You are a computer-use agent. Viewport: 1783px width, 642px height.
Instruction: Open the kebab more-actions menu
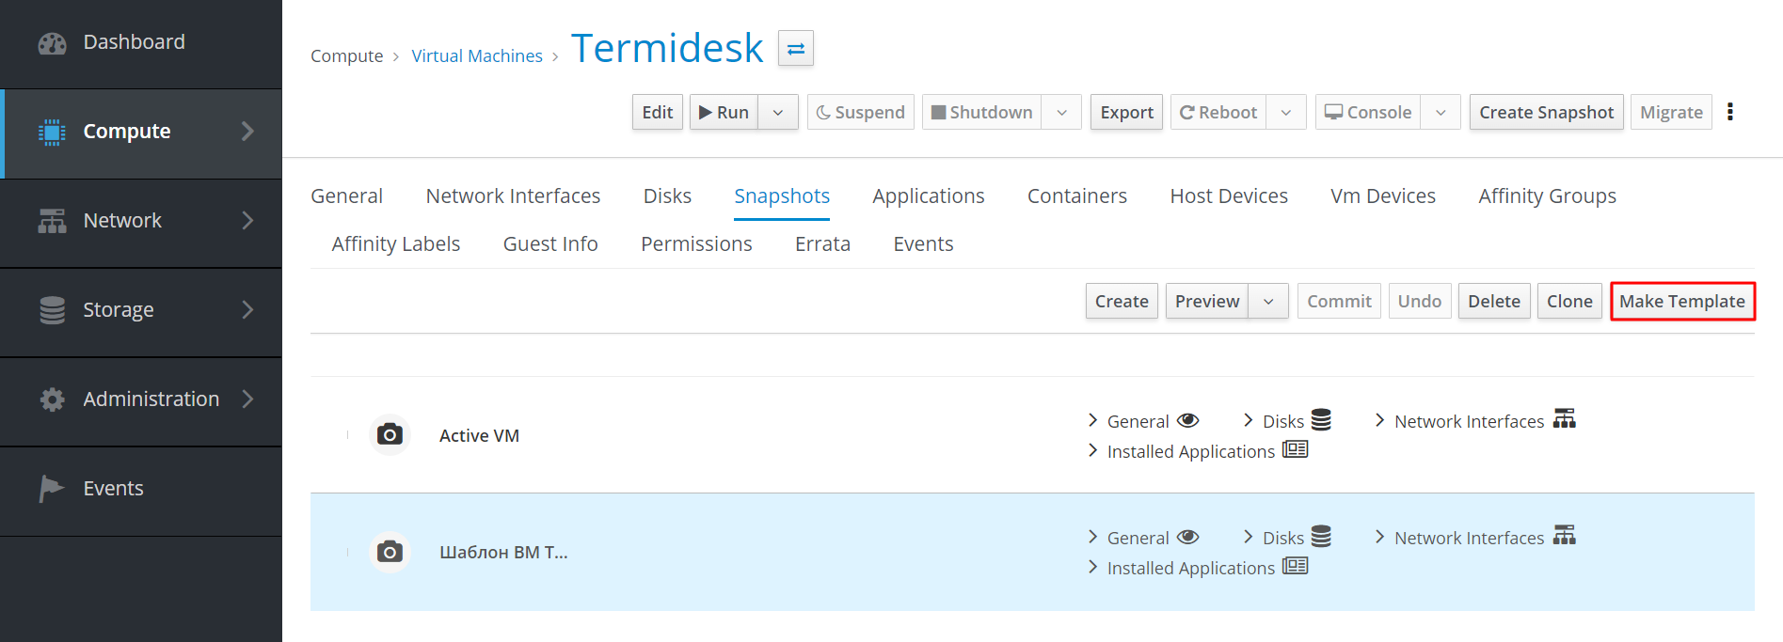click(x=1729, y=112)
